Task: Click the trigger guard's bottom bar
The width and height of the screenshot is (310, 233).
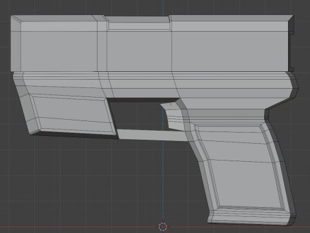Action: (153, 135)
